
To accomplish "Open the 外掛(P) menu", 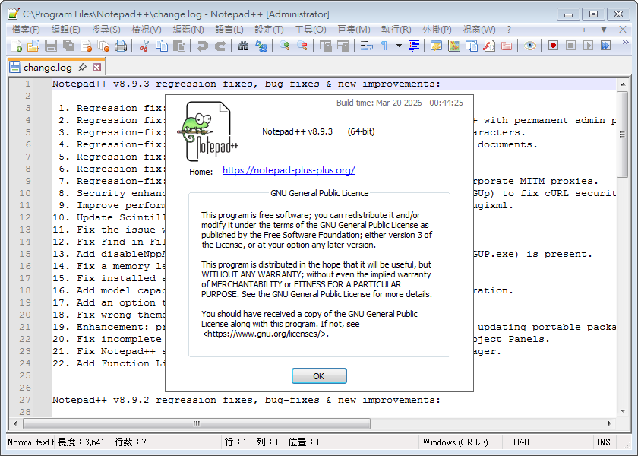I will tap(437, 30).
